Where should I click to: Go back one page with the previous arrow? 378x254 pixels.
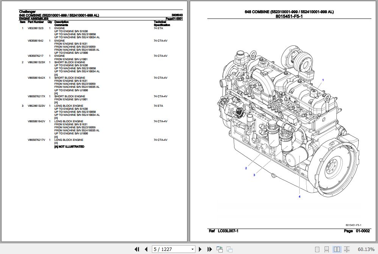coord(146,249)
